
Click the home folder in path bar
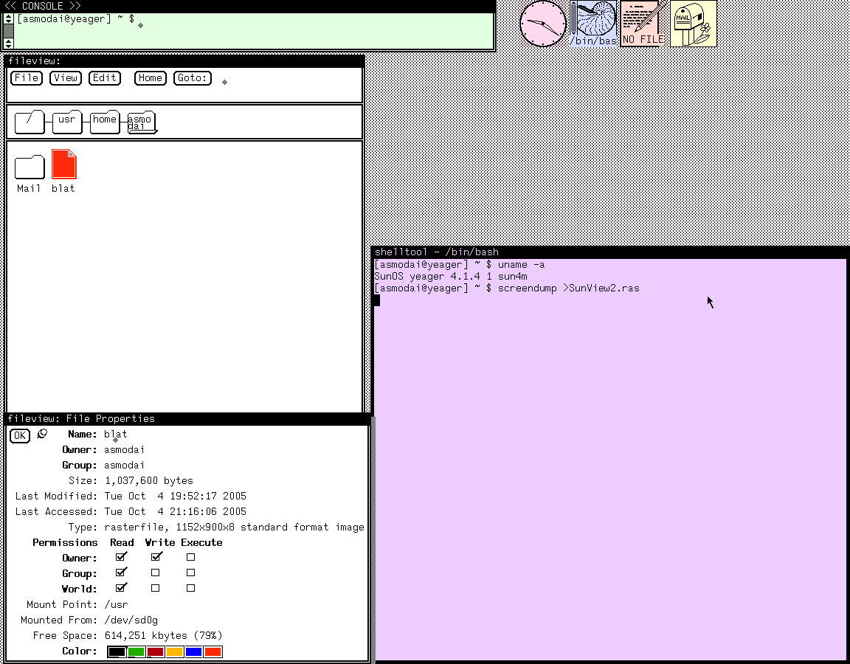point(105,122)
